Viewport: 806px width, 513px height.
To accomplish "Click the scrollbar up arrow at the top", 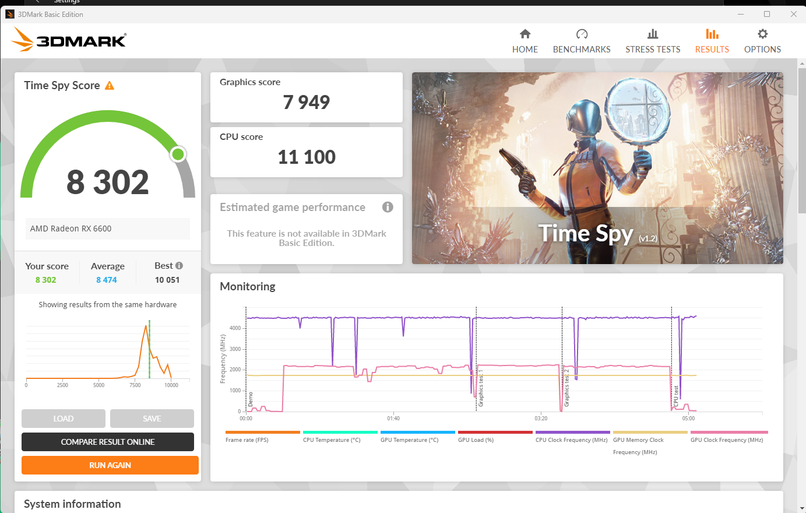I will tap(802, 63).
